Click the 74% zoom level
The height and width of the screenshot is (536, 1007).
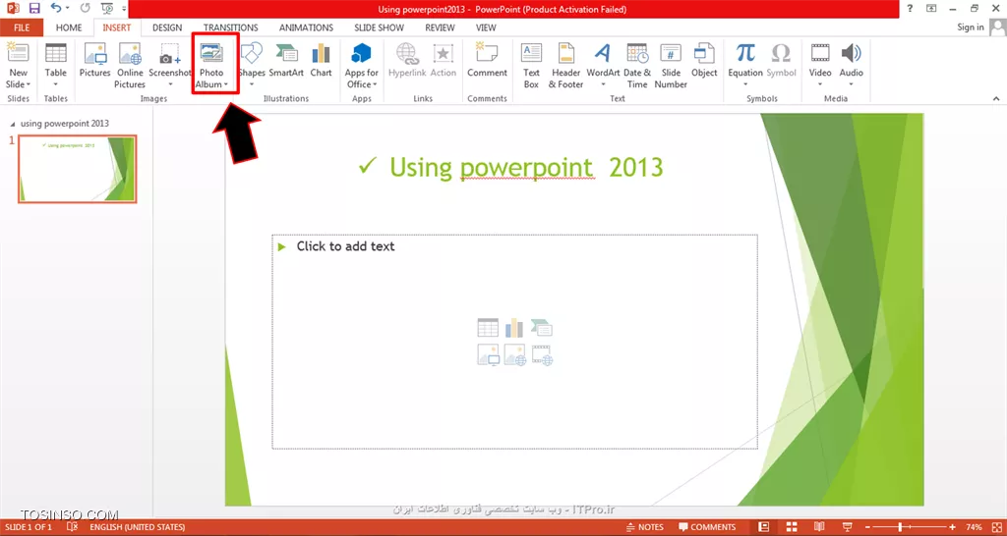coord(974,527)
